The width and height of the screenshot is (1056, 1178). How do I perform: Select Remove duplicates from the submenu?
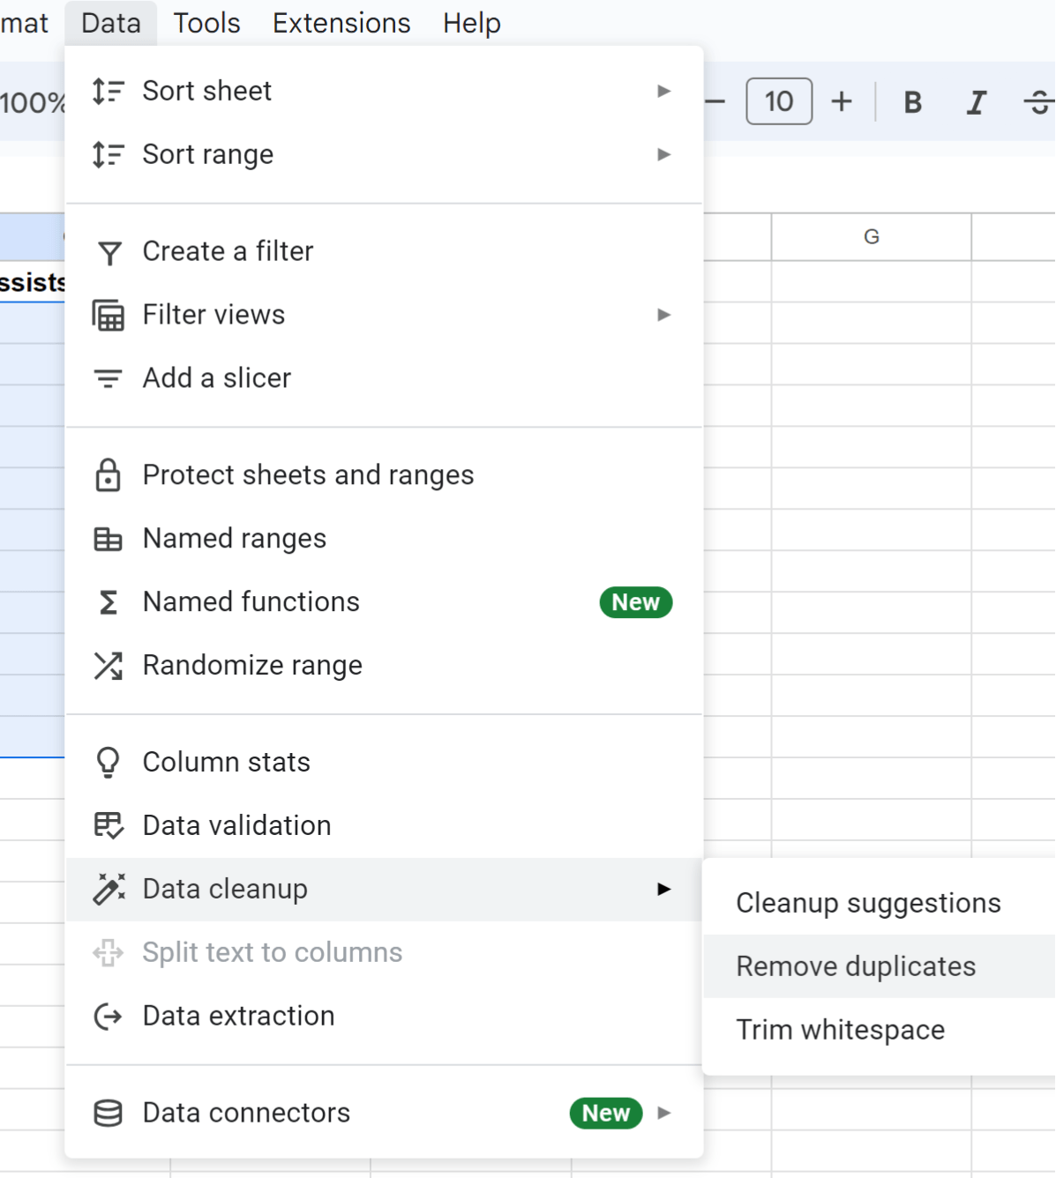(855, 966)
